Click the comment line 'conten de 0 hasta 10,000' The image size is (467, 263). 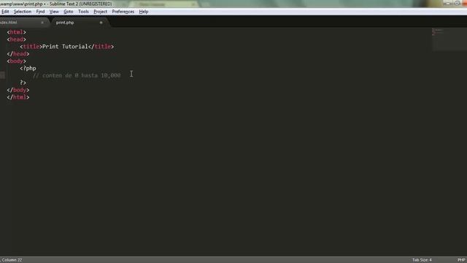pos(77,75)
